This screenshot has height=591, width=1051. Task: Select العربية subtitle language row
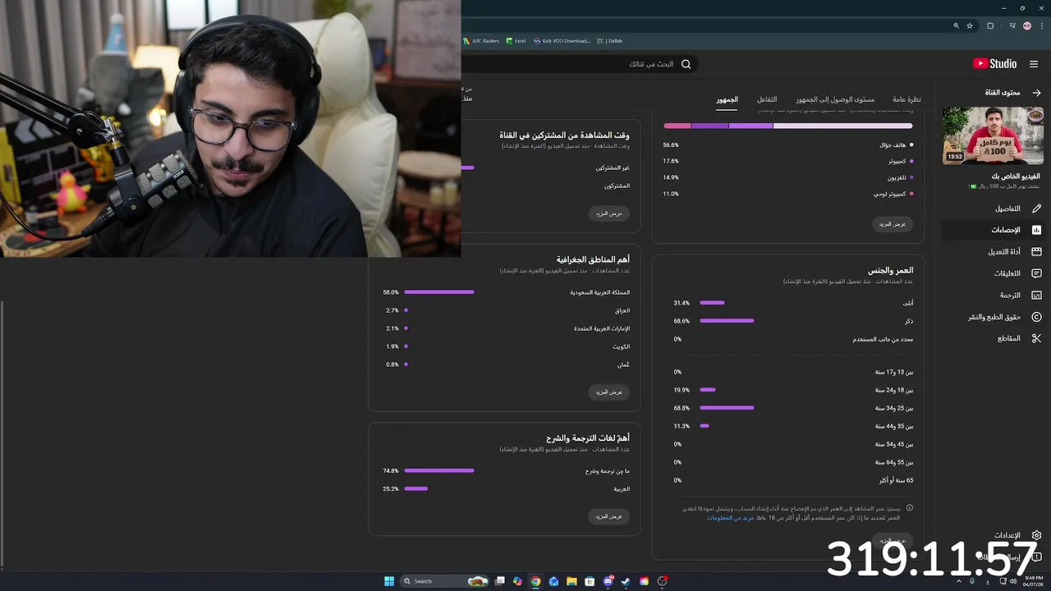[x=507, y=489]
